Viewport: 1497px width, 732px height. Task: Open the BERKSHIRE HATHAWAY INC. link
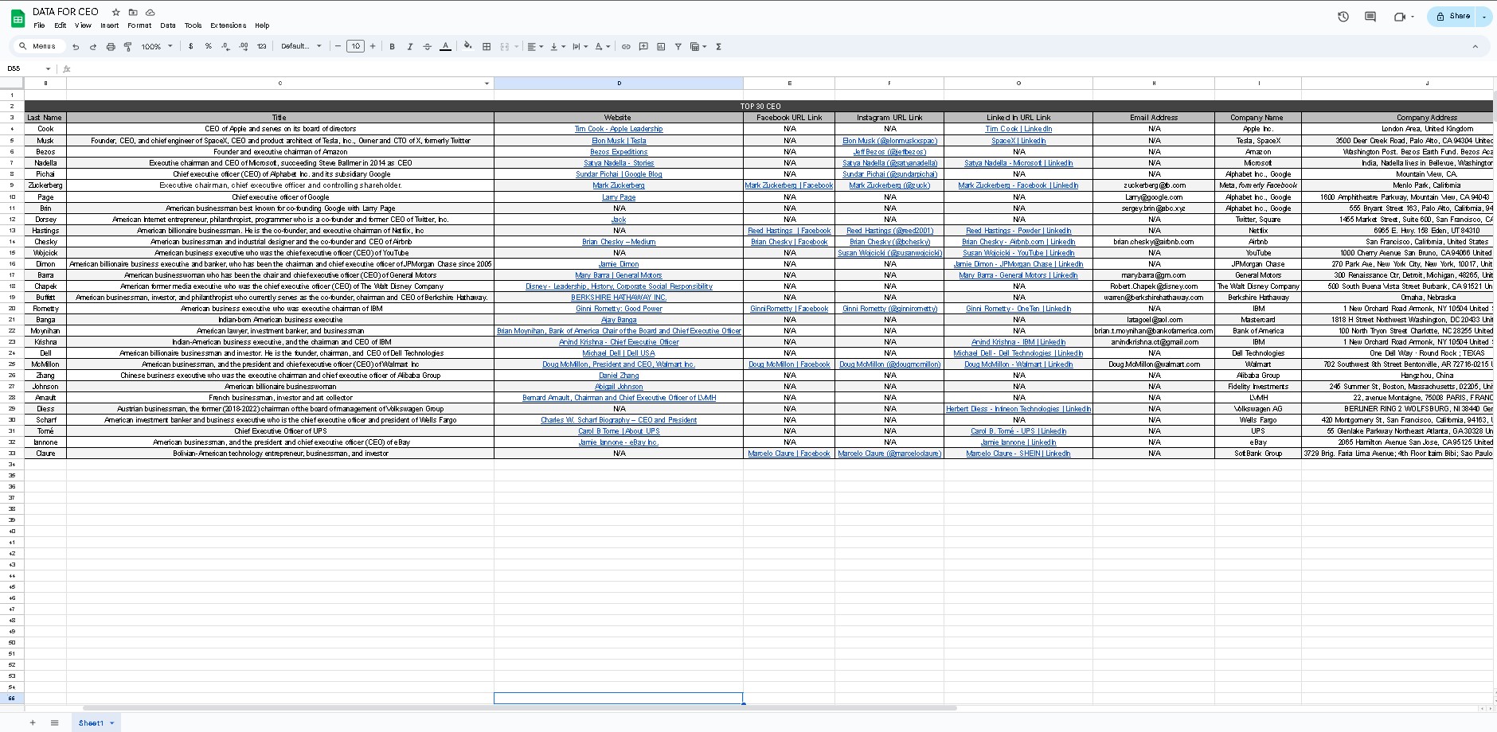click(x=619, y=298)
